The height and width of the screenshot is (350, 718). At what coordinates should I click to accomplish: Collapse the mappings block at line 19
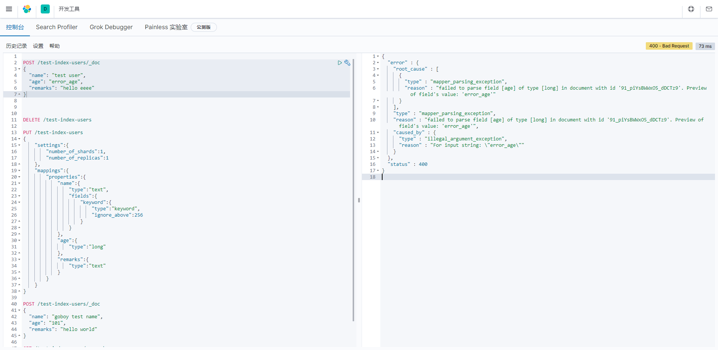[x=19, y=171]
